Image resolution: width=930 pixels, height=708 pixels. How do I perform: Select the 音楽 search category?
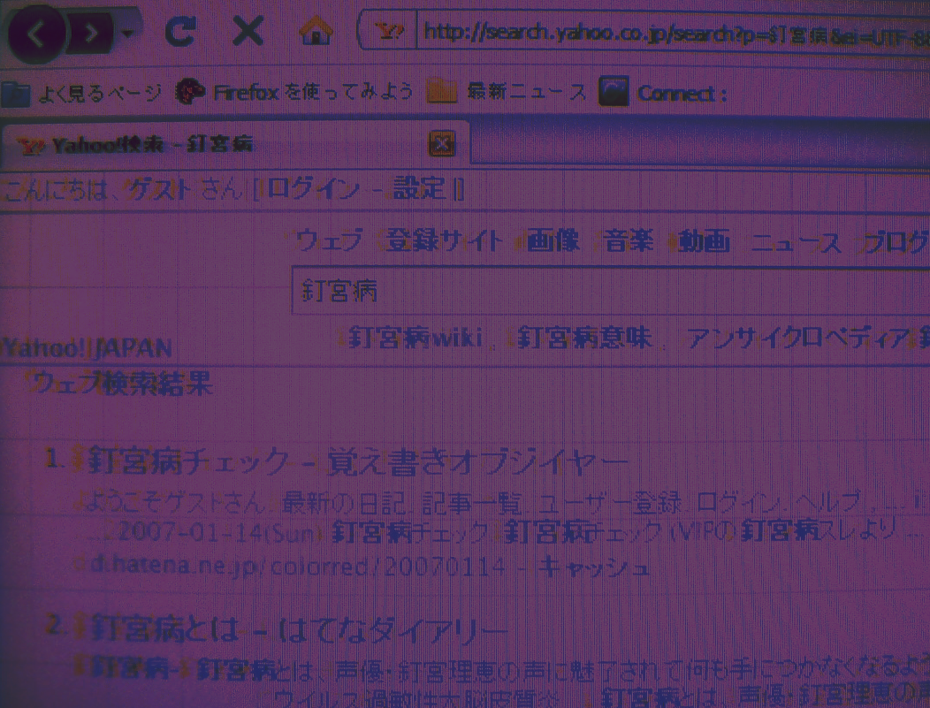629,240
